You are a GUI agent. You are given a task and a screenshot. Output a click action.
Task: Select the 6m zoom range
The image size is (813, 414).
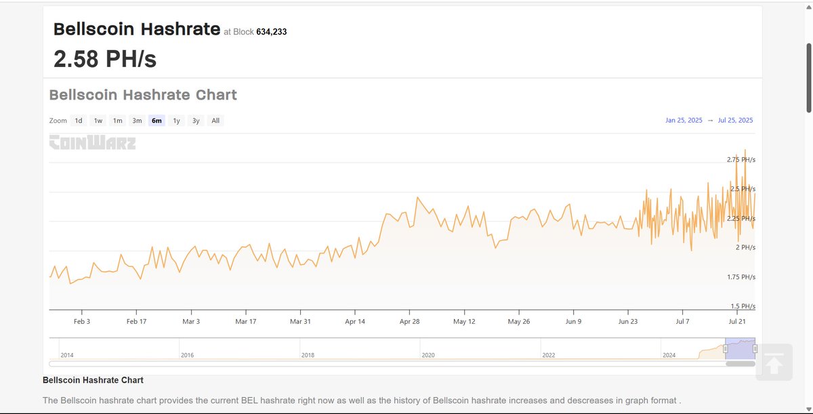point(157,121)
